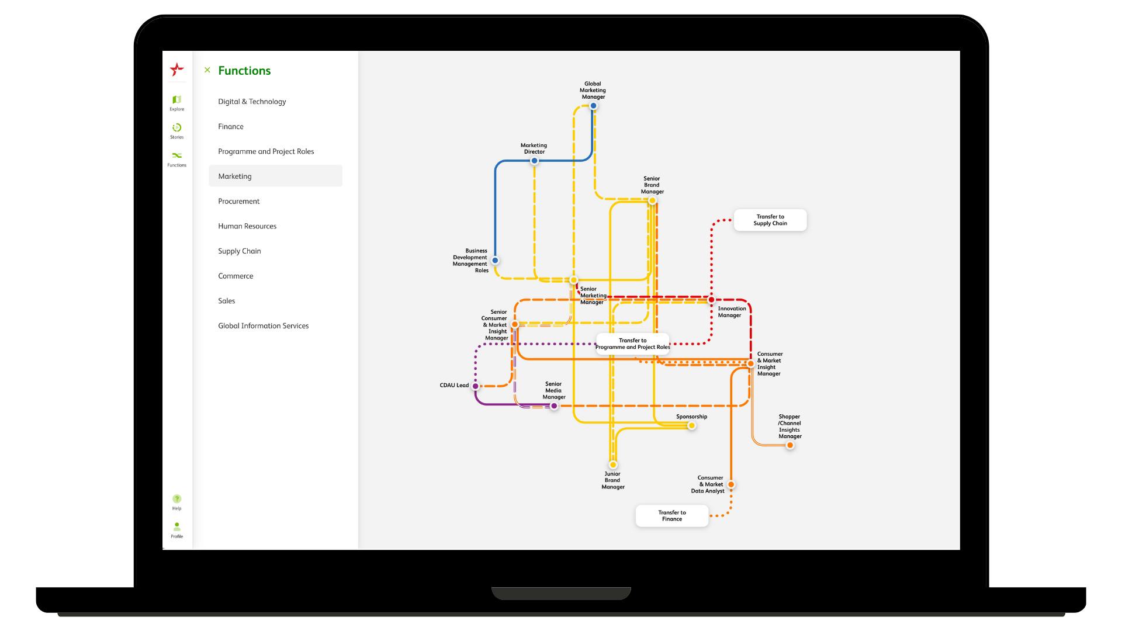The height and width of the screenshot is (631, 1122).
Task: Click the close X icon next to Functions
Action: click(x=207, y=70)
